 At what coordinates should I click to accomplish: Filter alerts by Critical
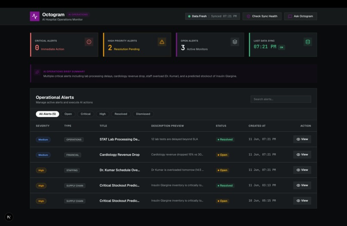pos(85,114)
